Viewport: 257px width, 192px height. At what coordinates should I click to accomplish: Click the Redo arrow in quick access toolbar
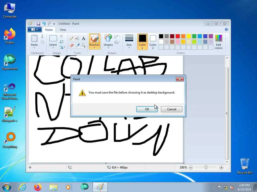point(49,24)
